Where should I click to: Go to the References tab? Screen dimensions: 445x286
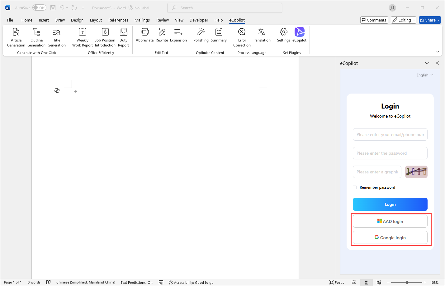(x=118, y=20)
